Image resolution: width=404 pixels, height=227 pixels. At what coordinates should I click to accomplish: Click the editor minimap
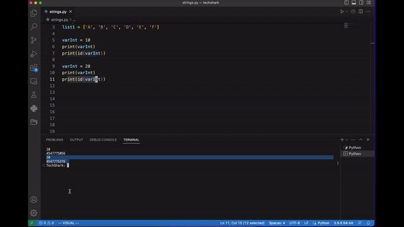click(x=347, y=25)
